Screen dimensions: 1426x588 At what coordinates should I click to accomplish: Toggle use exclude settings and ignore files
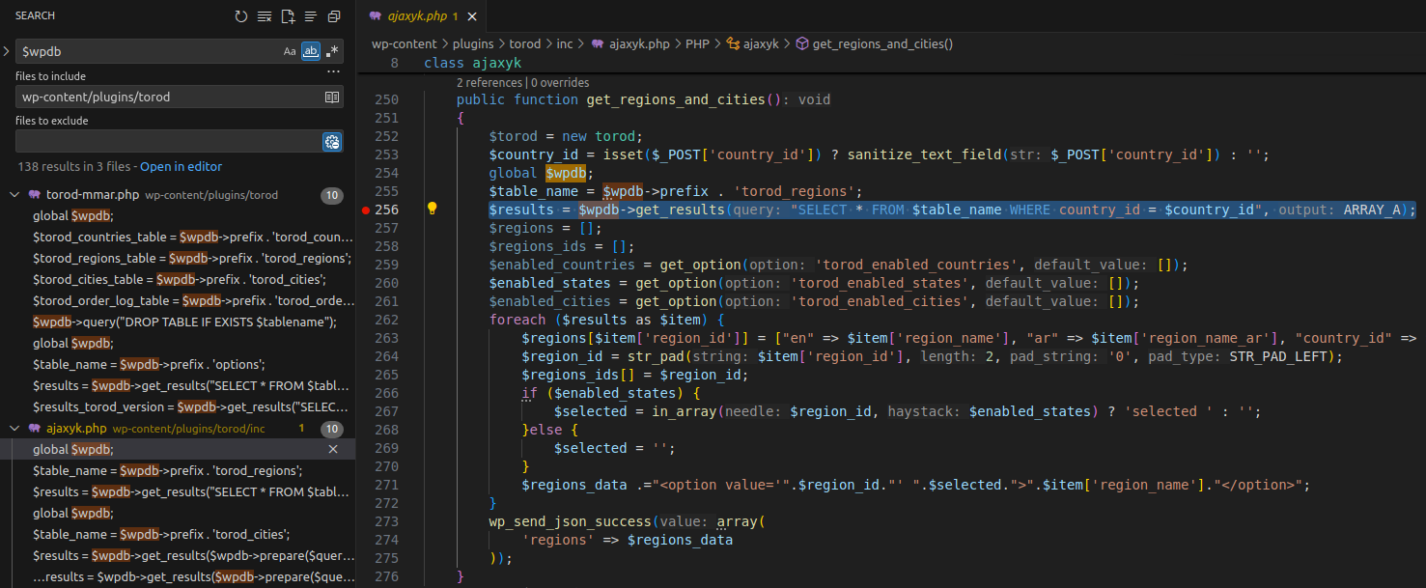point(332,142)
